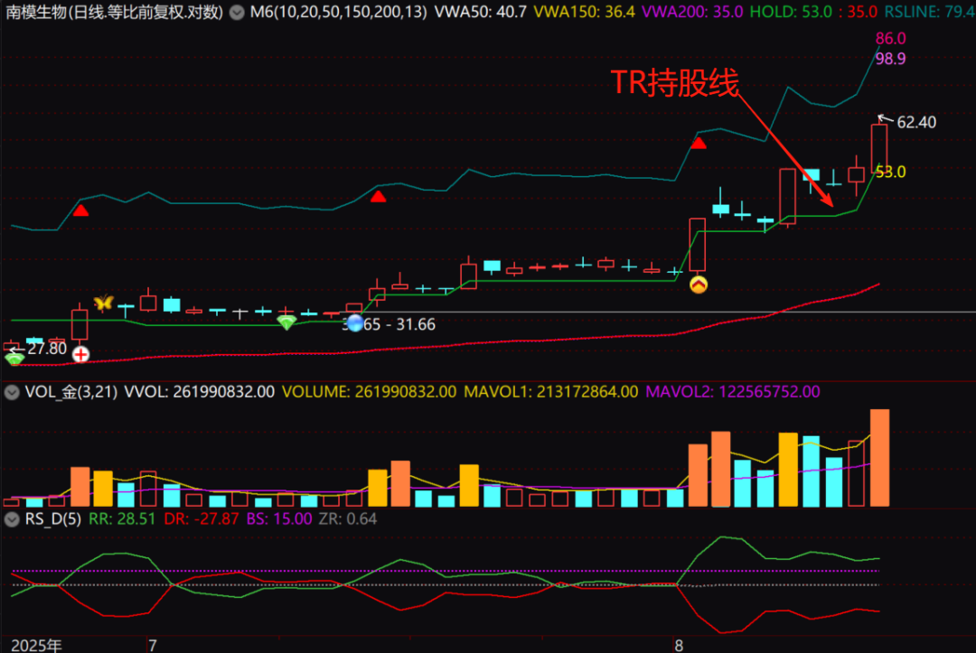Jump to month 8 on time axis
Screen dimensions: 976x653
(679, 646)
